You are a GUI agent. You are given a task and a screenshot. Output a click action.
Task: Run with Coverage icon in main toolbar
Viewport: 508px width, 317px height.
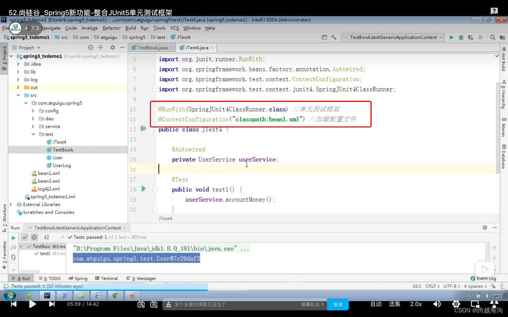[x=471, y=37]
